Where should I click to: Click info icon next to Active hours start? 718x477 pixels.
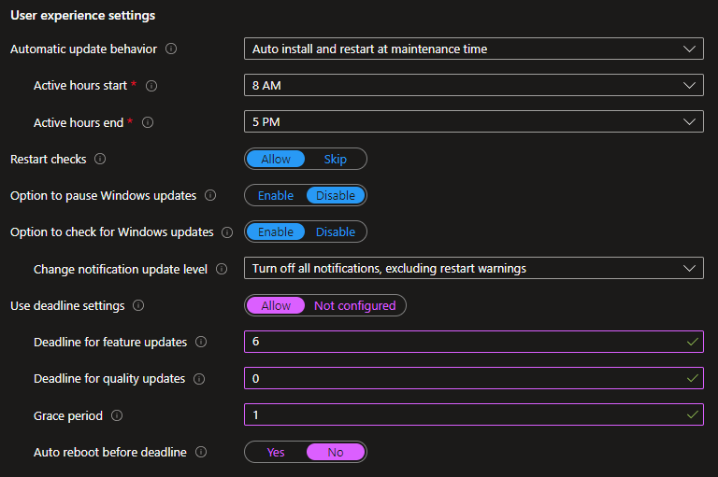tap(151, 86)
